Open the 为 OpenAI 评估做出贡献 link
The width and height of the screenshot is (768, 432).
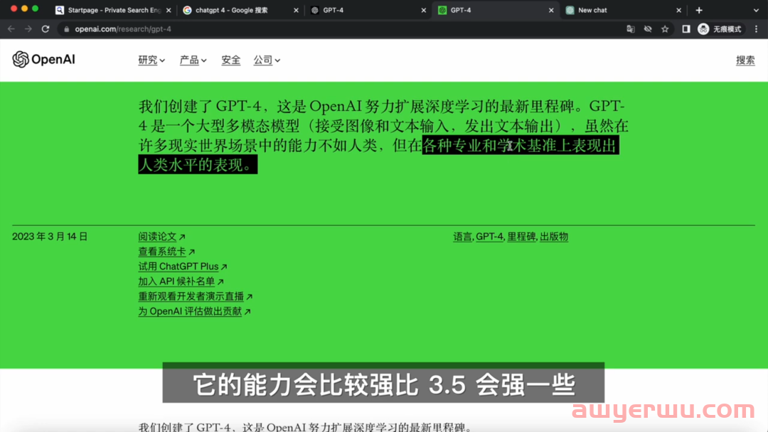(194, 311)
